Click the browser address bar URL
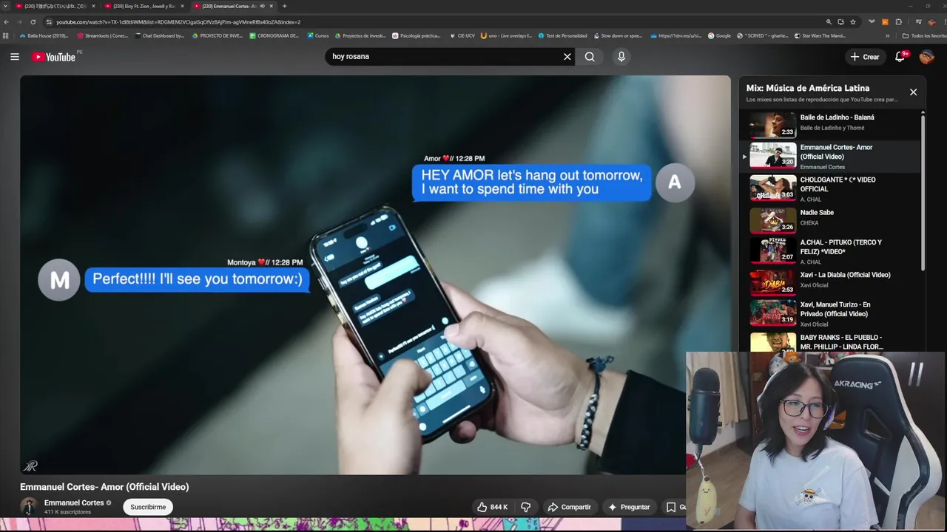This screenshot has height=532, width=947. pyautogui.click(x=178, y=22)
